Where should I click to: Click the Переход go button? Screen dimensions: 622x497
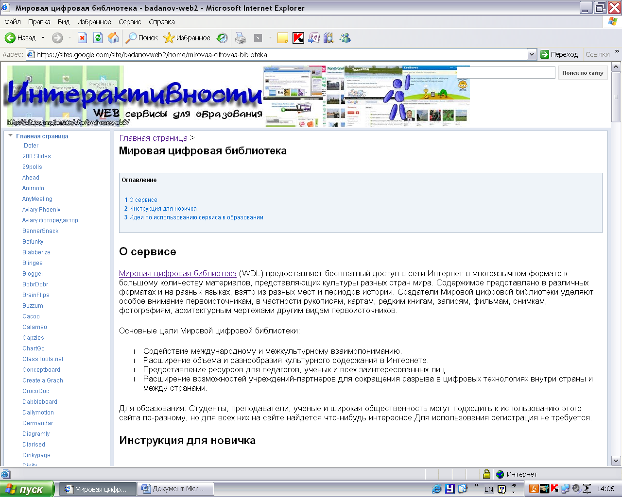(559, 54)
